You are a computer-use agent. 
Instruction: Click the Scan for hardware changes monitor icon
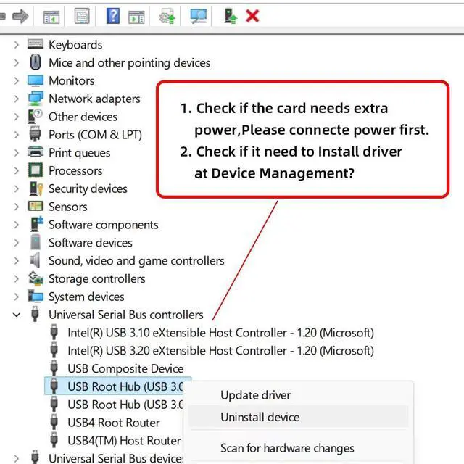[x=197, y=15]
